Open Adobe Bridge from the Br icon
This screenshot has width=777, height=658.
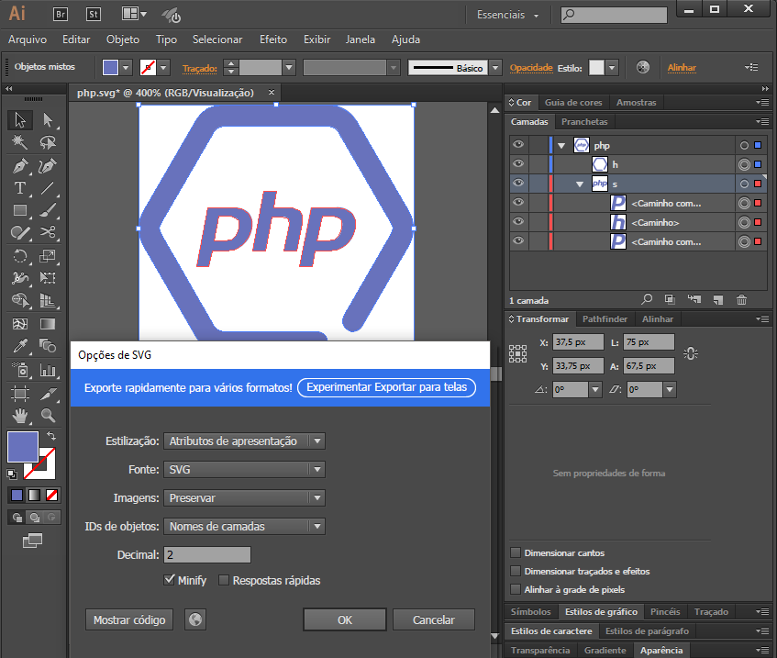61,14
